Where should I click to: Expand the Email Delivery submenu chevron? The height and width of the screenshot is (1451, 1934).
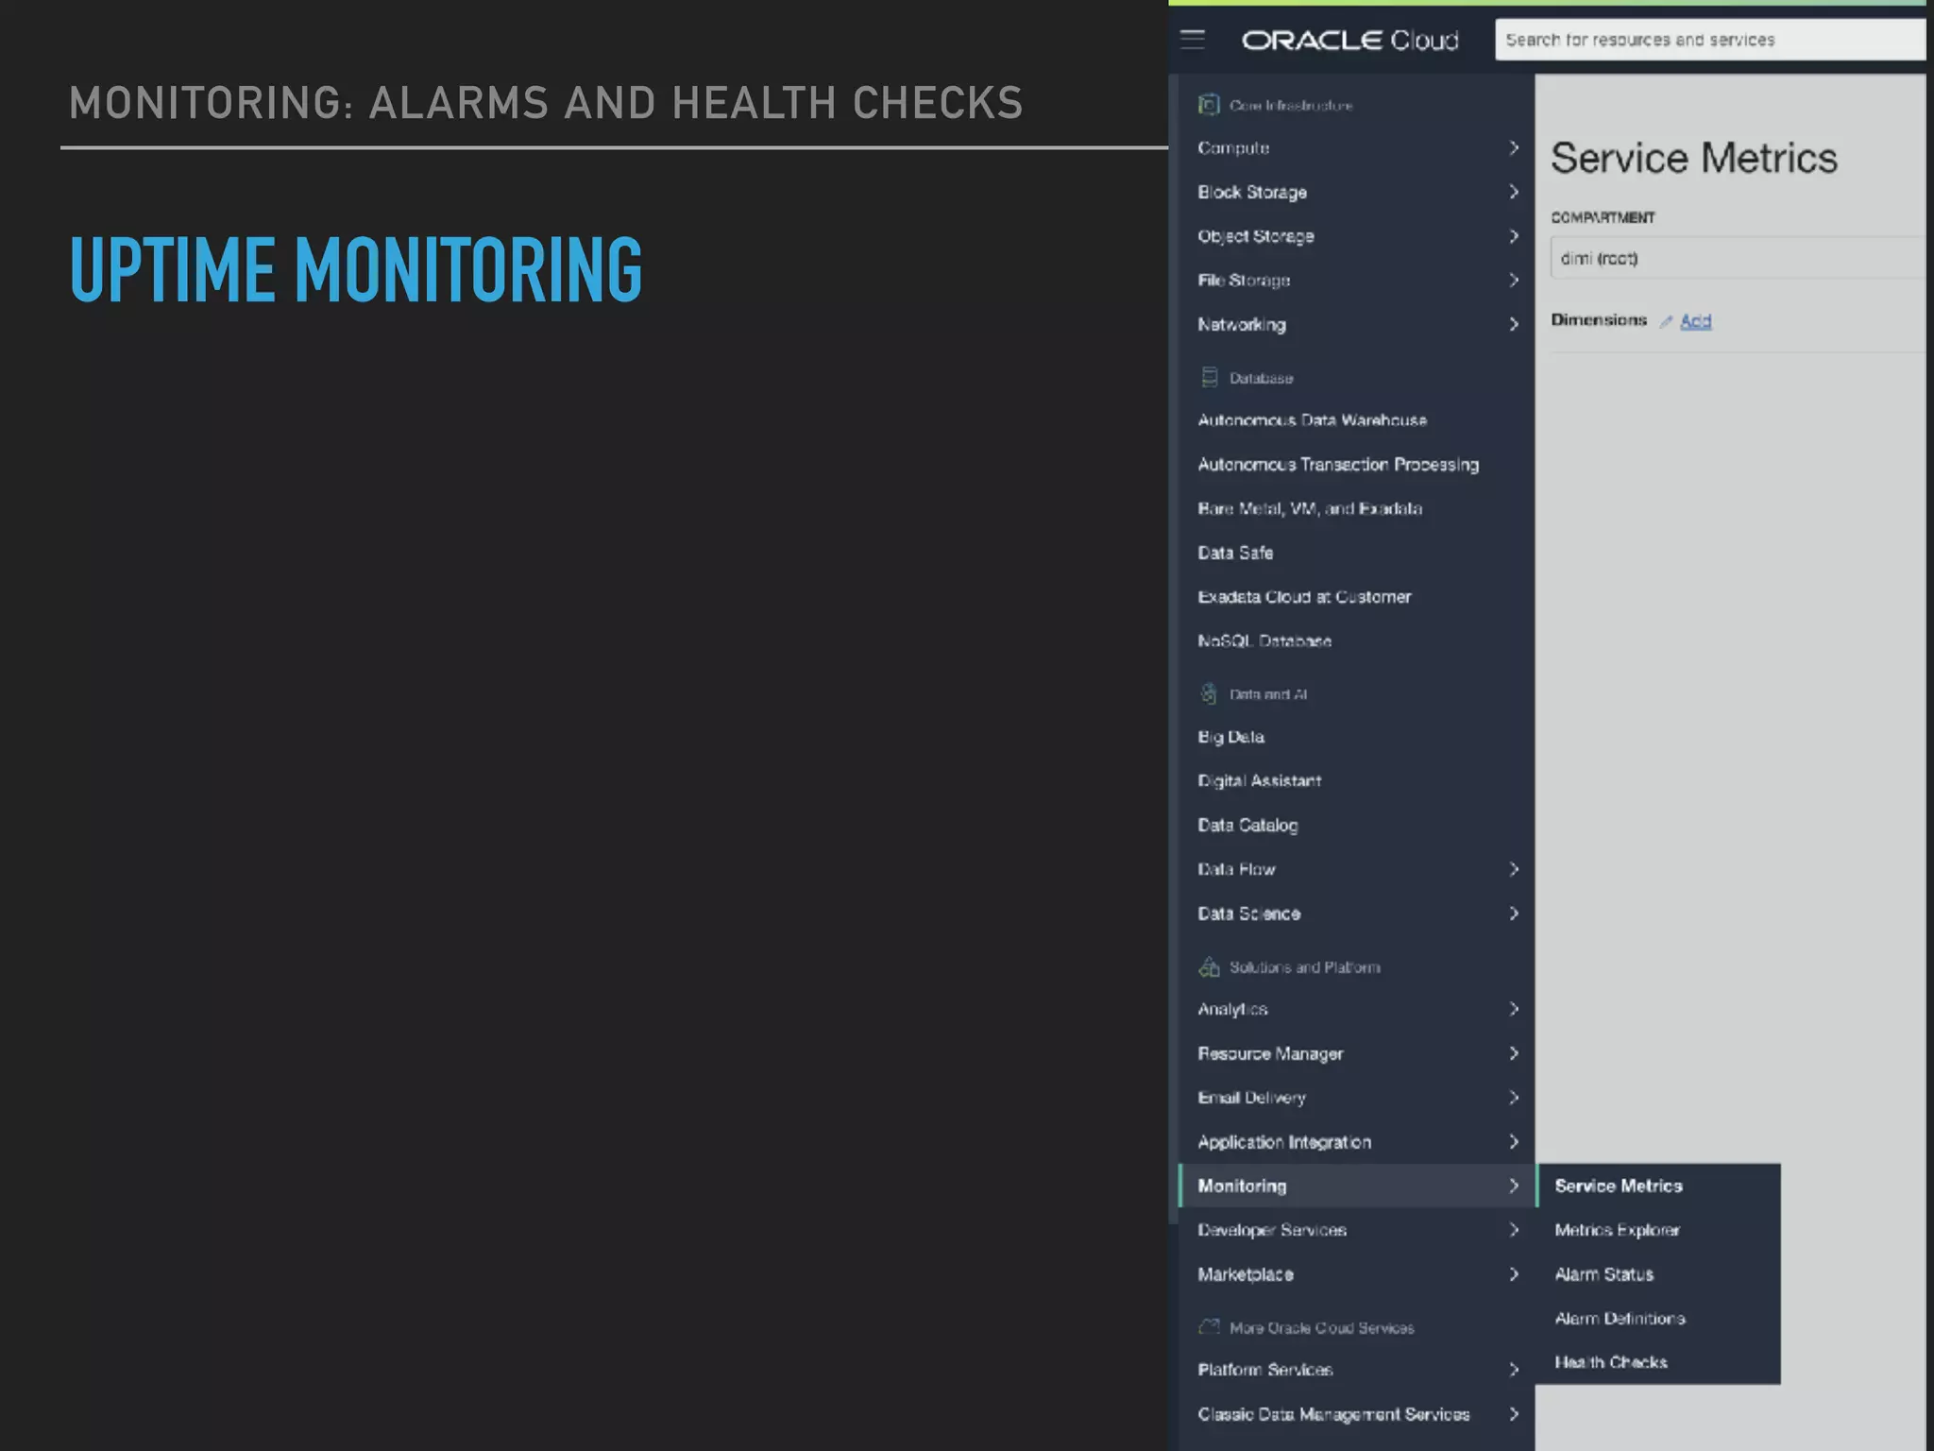coord(1514,1098)
